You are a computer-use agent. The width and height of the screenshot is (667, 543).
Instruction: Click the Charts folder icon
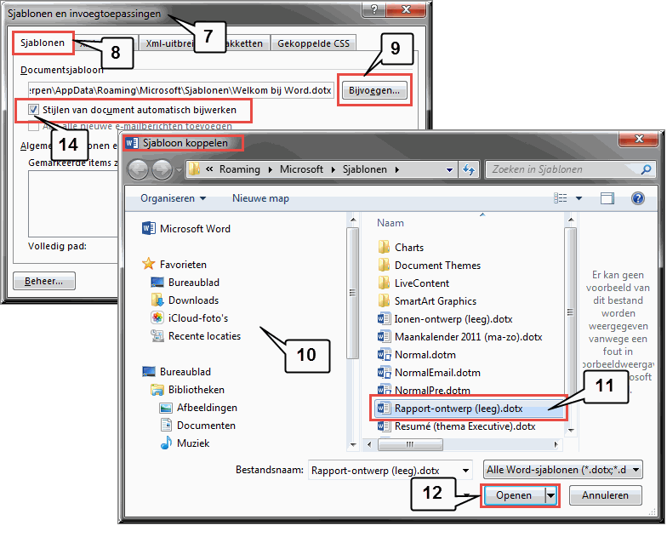384,247
